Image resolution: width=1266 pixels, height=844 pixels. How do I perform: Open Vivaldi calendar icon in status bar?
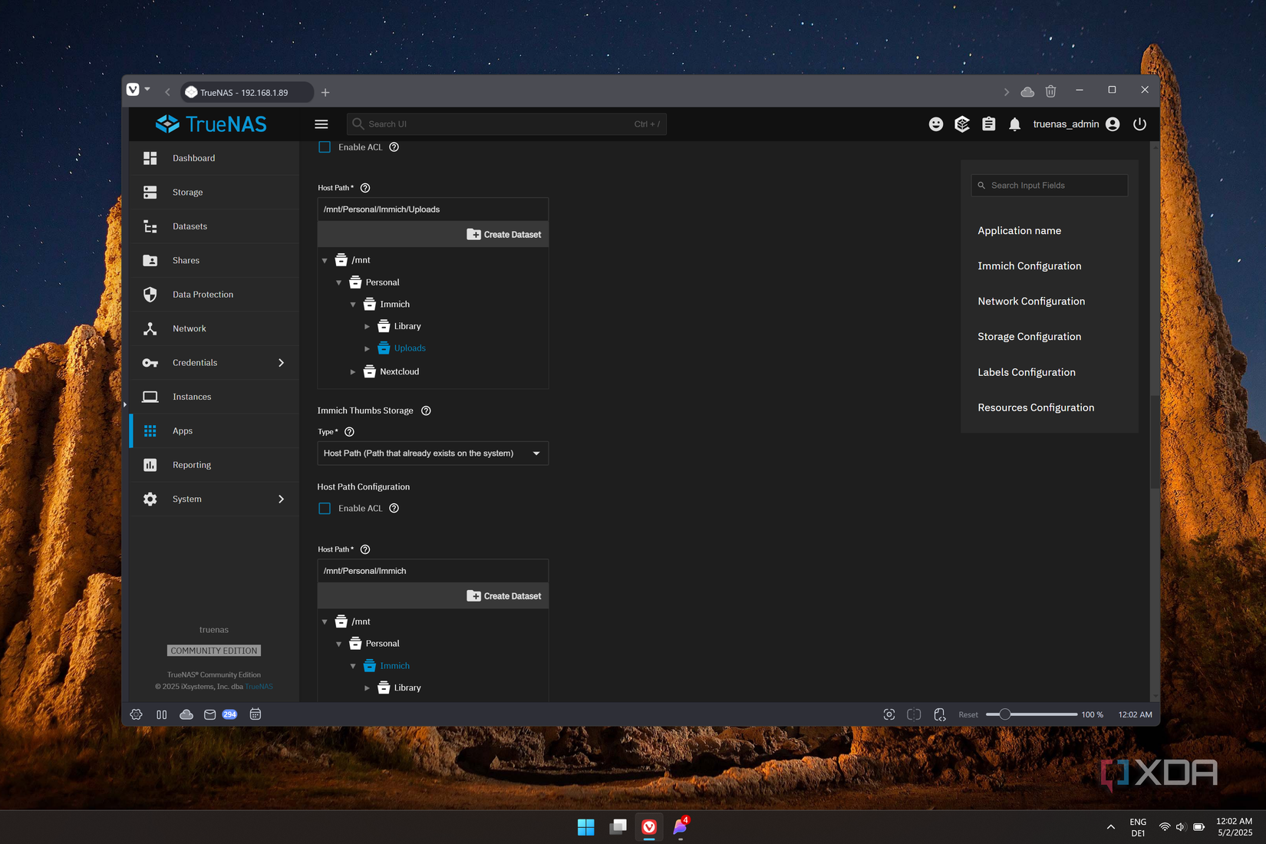256,714
